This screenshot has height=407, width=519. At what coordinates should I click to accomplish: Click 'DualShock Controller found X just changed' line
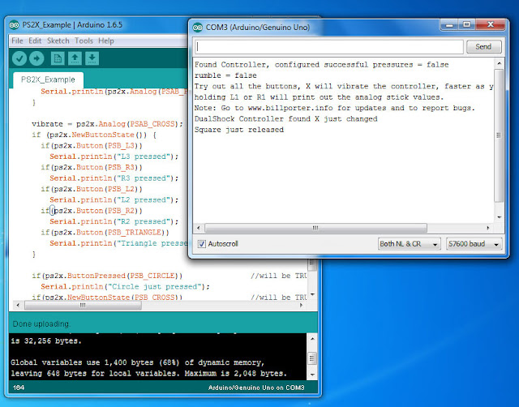coord(286,119)
